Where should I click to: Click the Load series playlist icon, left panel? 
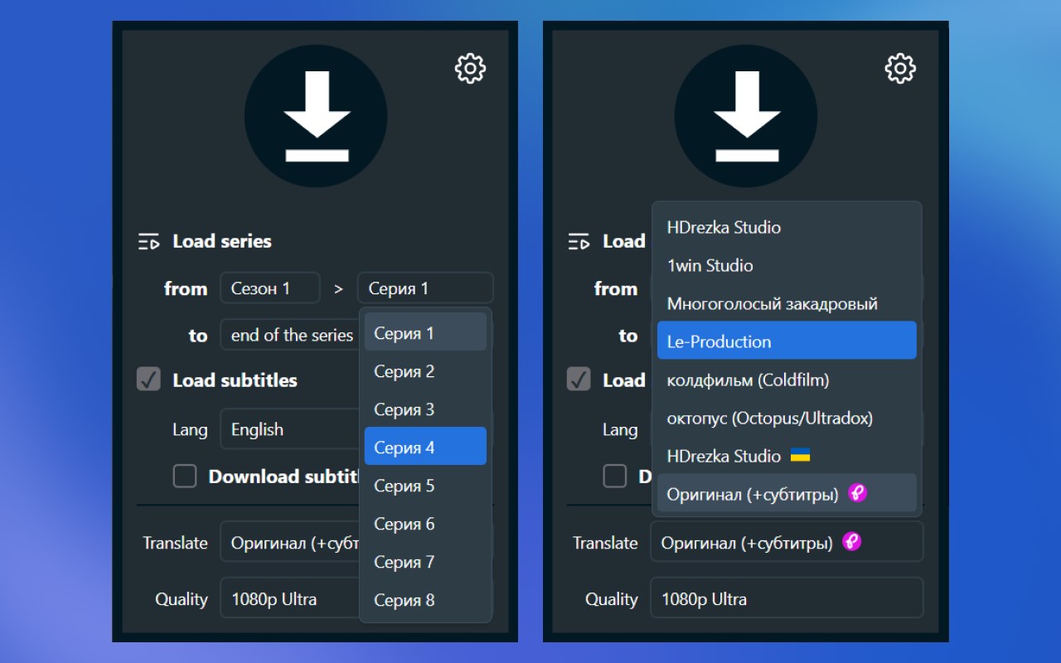coord(148,242)
